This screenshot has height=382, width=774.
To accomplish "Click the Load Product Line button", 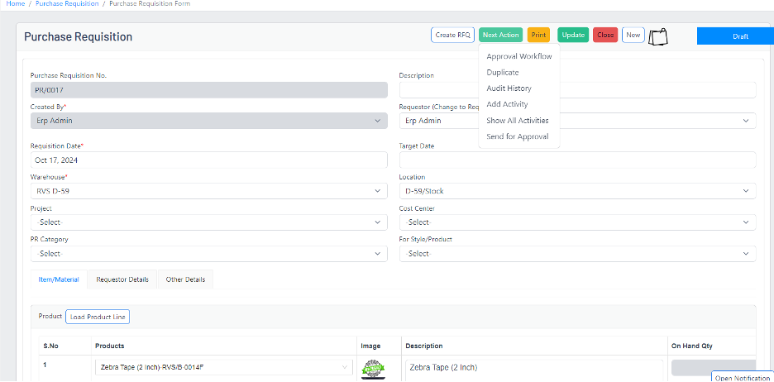I will click(98, 317).
